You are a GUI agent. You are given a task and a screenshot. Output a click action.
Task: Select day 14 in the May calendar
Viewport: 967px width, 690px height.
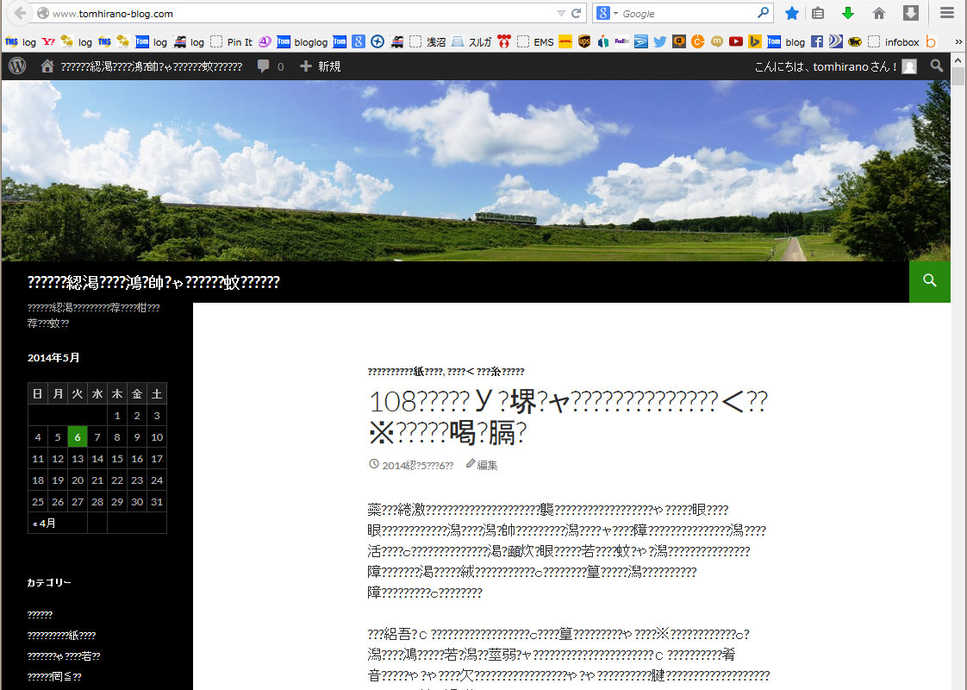pos(97,459)
